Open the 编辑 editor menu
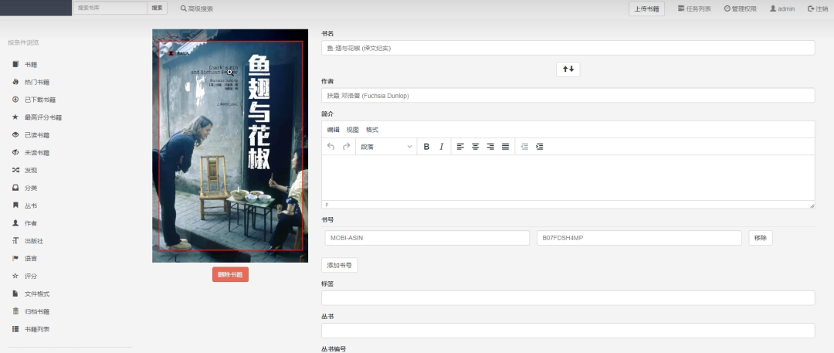 (x=333, y=129)
